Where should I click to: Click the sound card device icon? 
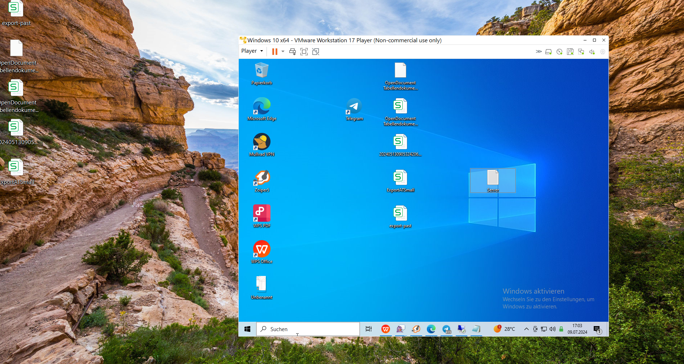point(592,52)
